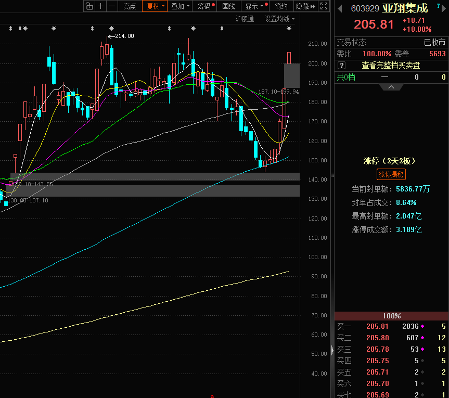
Task: Click the +10.00% change value
Action: tap(417, 29)
